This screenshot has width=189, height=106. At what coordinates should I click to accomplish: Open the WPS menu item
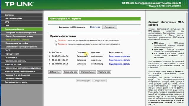pos(22,22)
